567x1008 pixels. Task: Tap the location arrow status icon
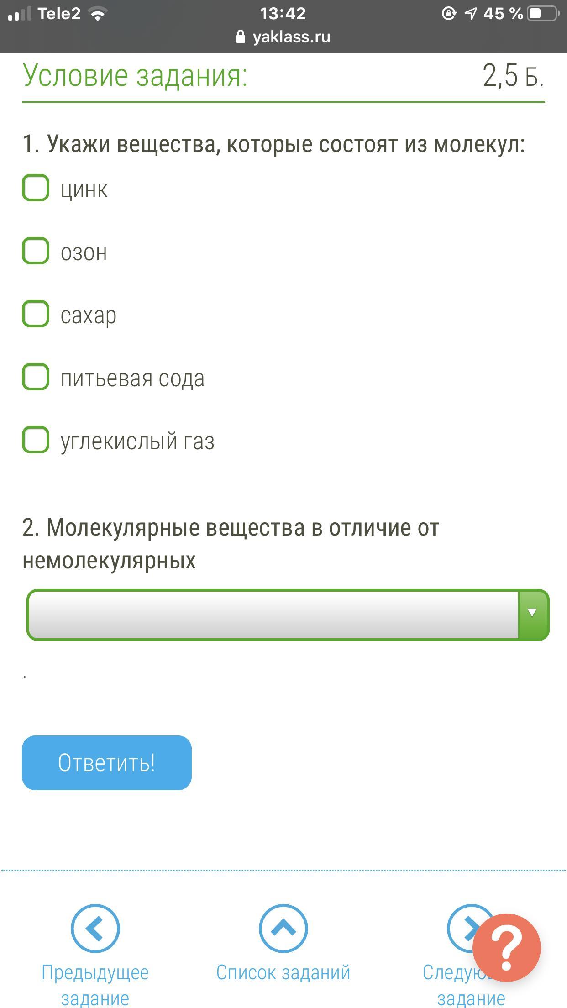tap(470, 14)
